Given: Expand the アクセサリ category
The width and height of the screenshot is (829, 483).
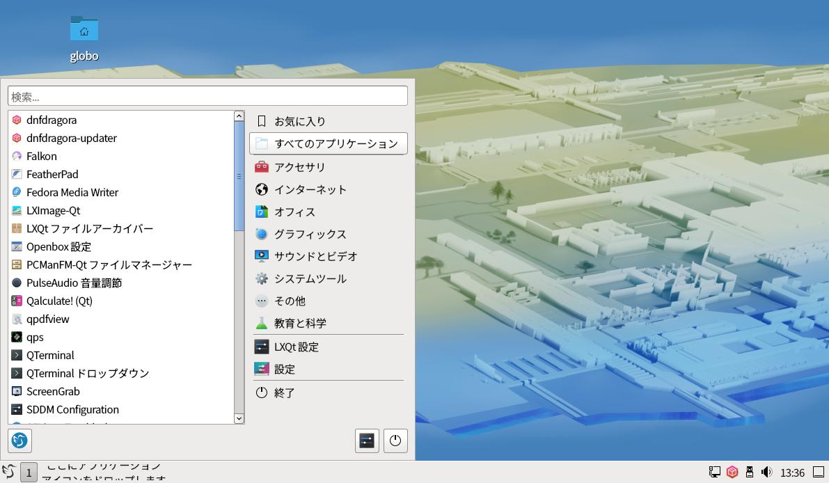Looking at the screenshot, I should pyautogui.click(x=299, y=167).
